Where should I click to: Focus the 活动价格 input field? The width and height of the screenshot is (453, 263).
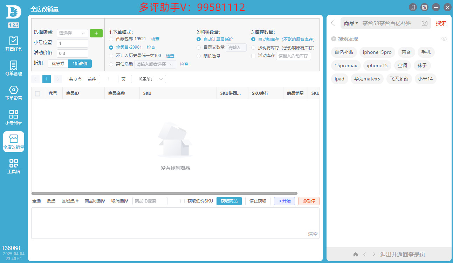(73, 54)
